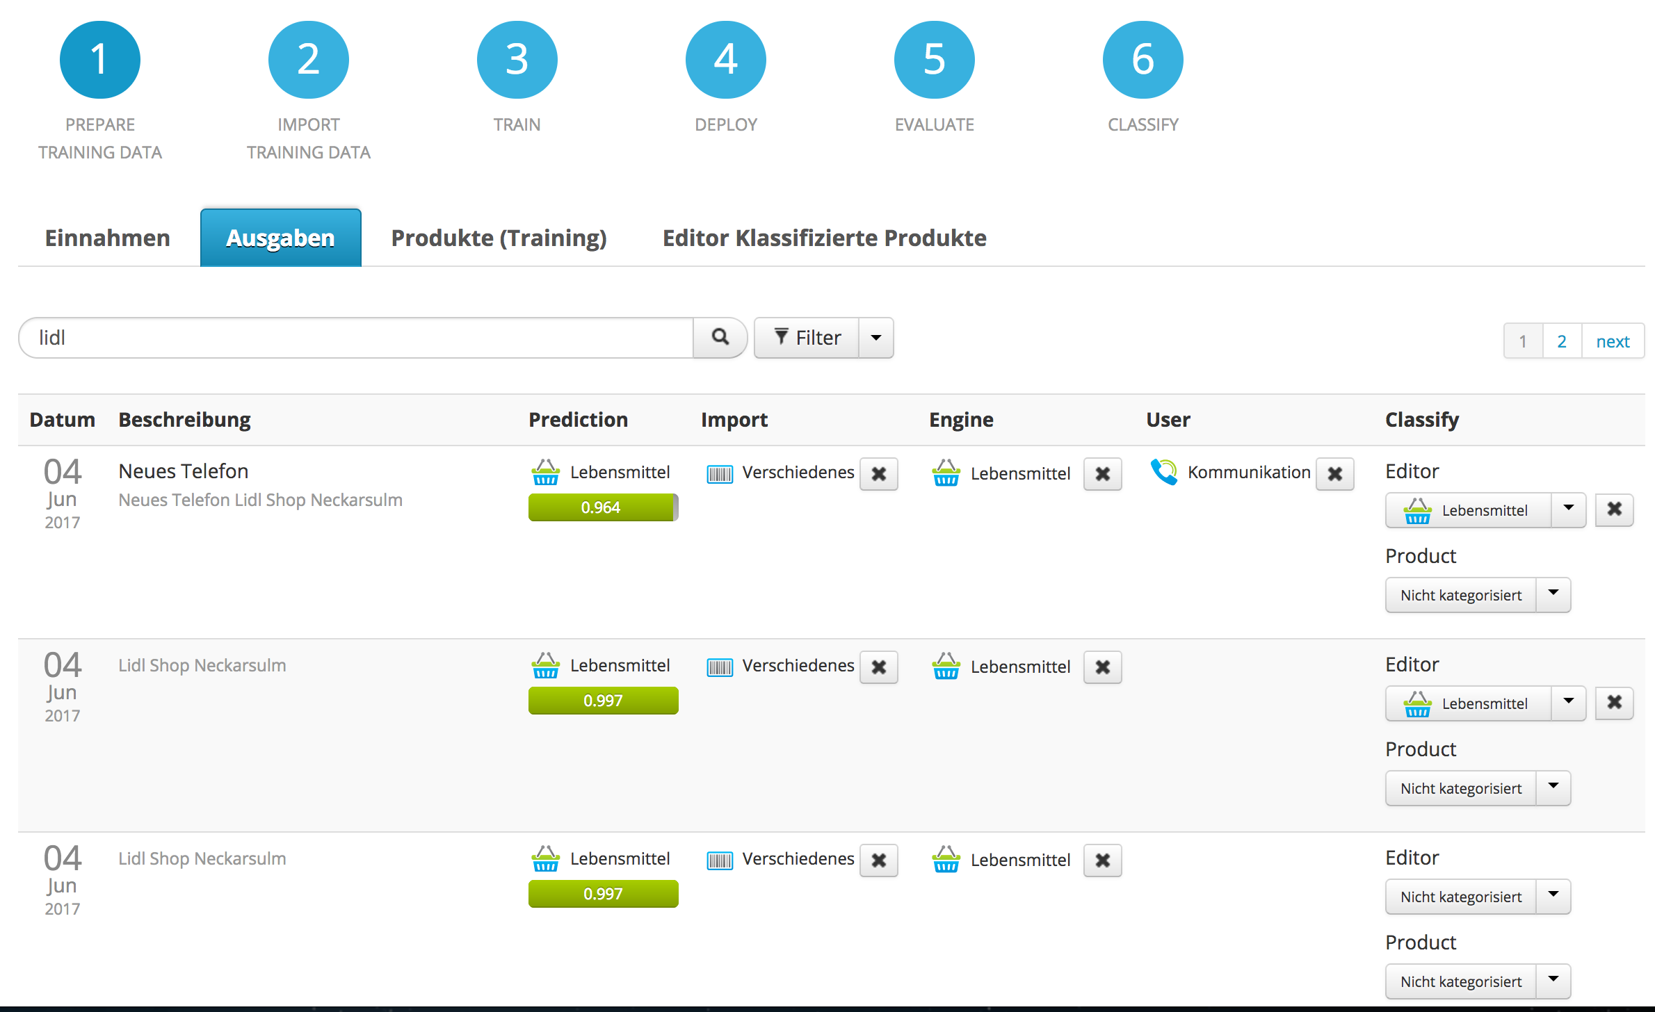Expand Editor Nicht kategorisiert dropdown in last row

point(1553,897)
